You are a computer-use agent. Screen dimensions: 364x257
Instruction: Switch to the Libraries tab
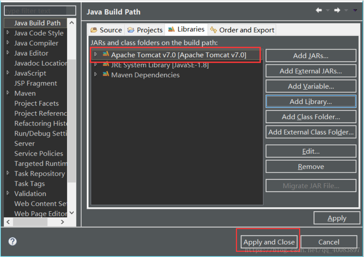coord(186,29)
